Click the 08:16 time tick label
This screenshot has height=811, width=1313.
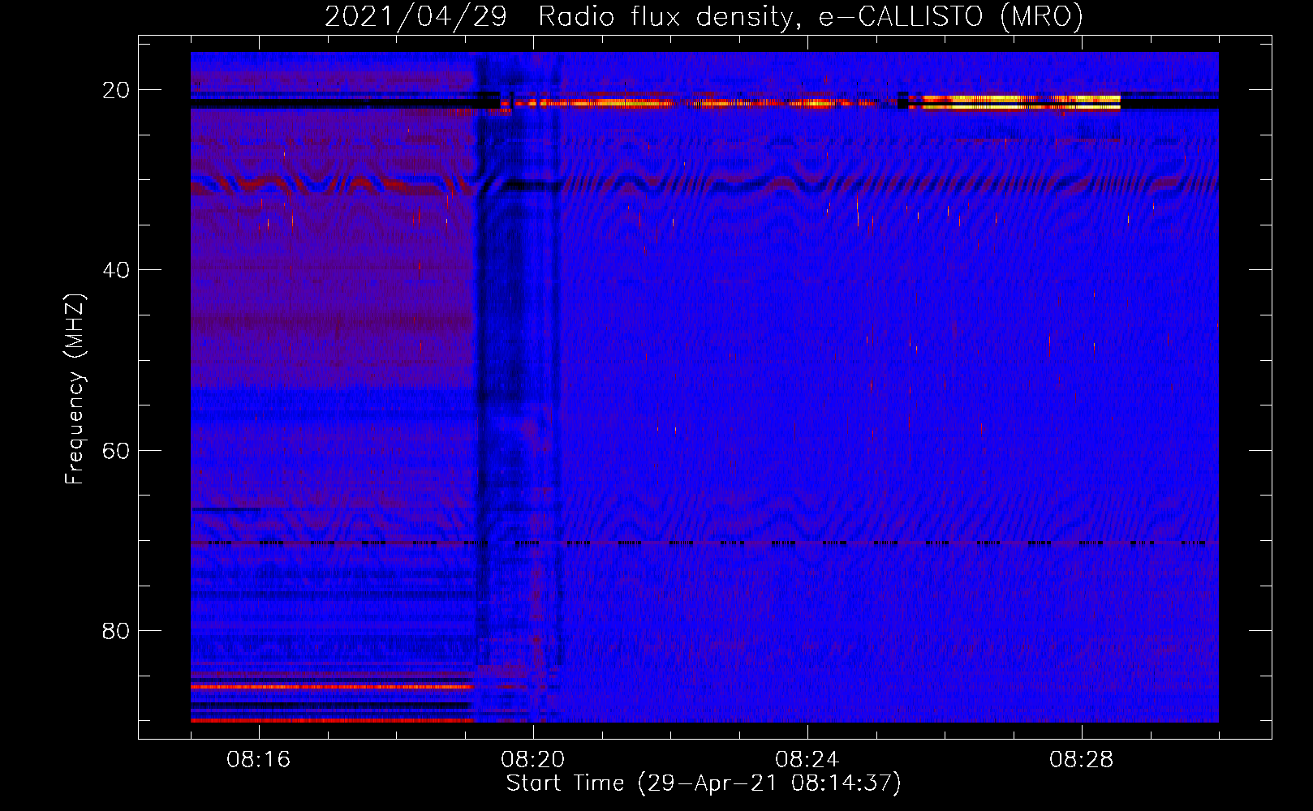(x=259, y=760)
